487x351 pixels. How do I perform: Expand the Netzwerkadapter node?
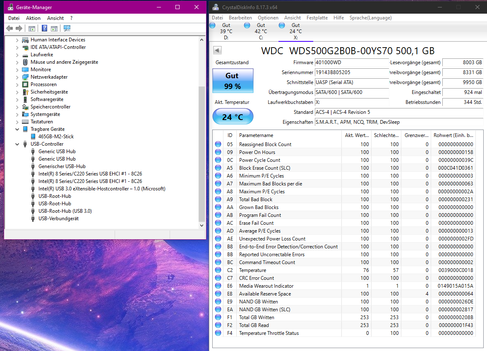point(17,77)
